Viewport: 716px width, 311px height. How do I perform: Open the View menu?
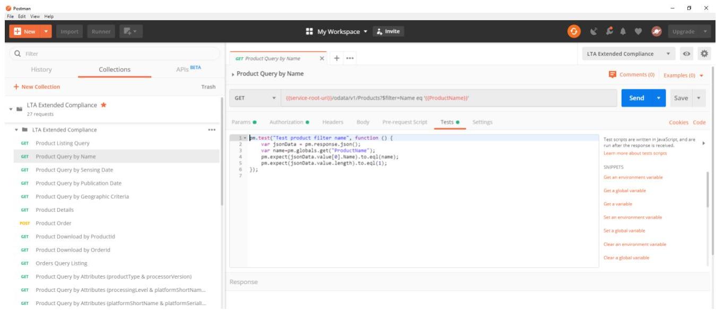35,16
